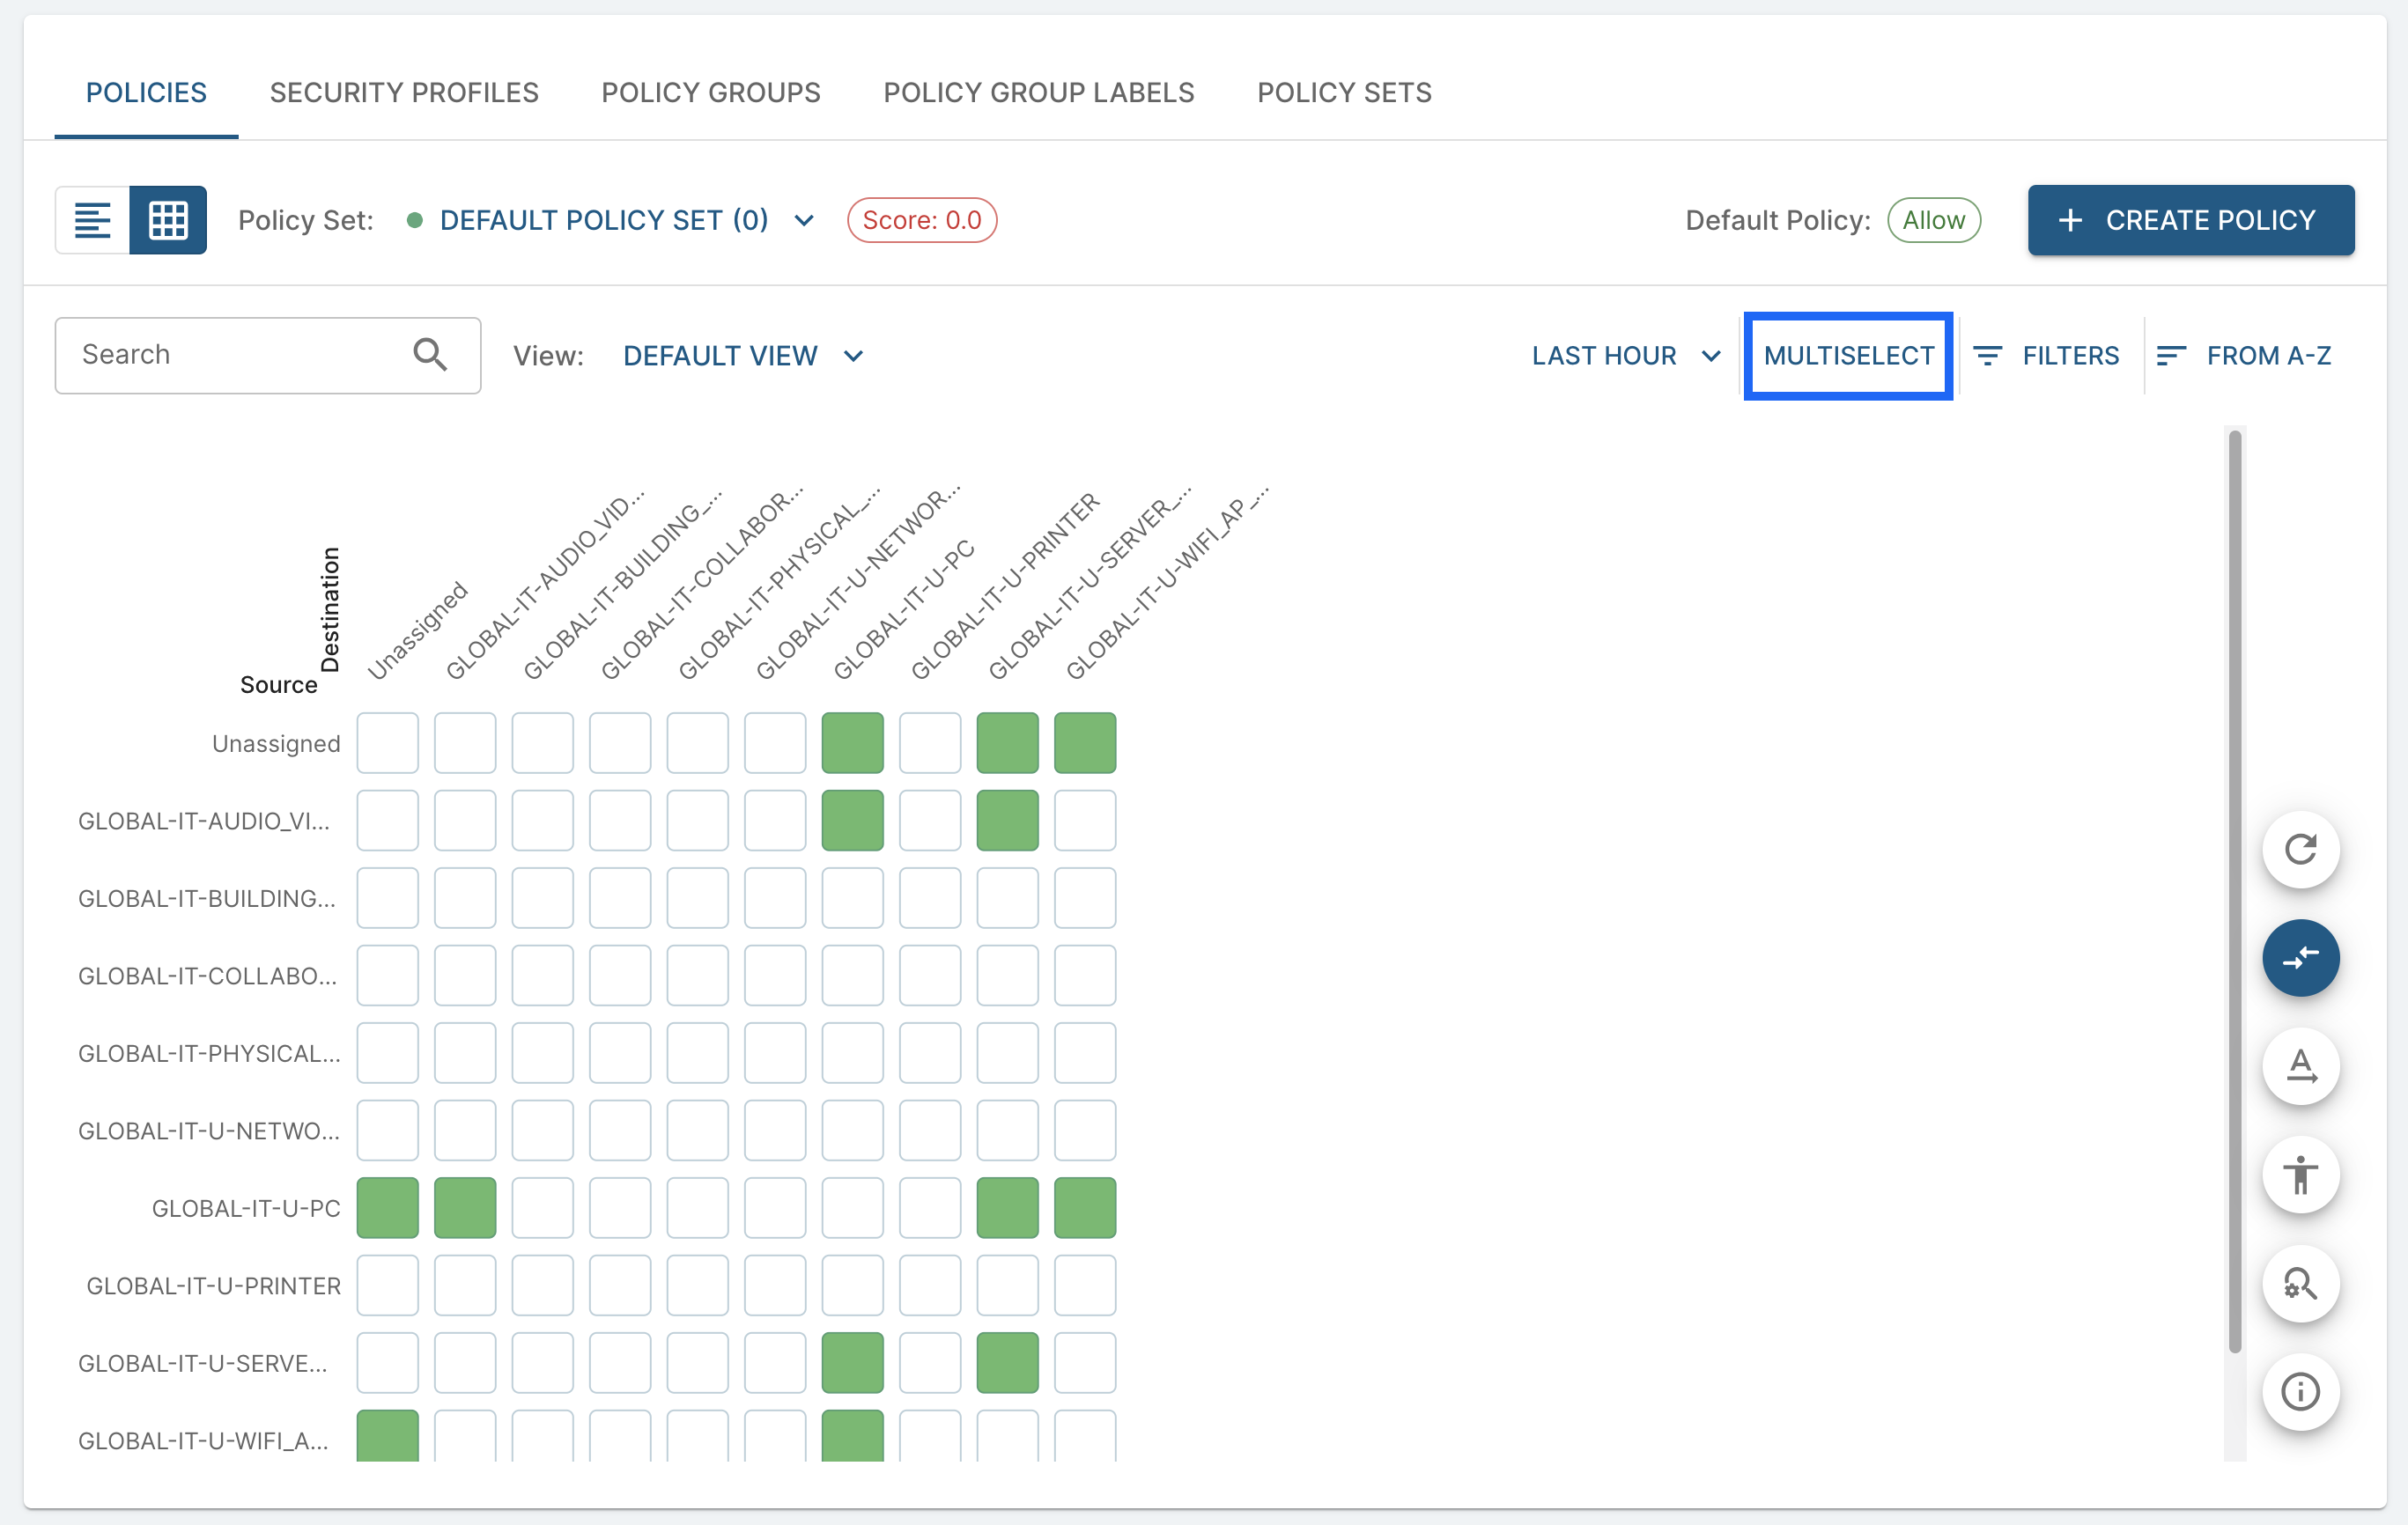Select green cell GLOBAL-IT-U-PC to Unassigned
Viewport: 2408px width, 1525px height.
click(x=388, y=1208)
